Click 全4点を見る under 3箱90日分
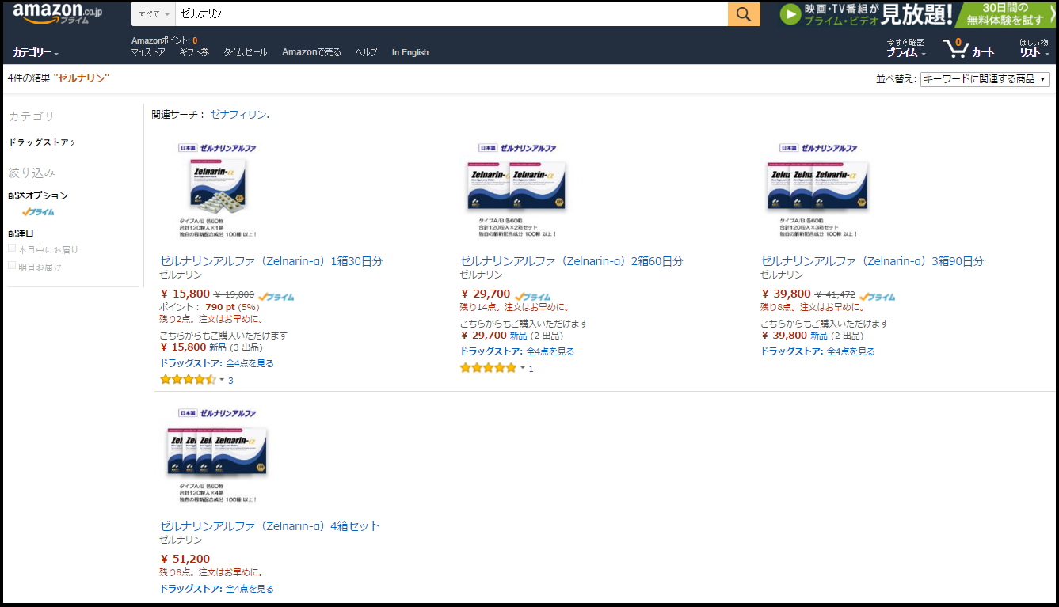This screenshot has width=1059, height=607. pyautogui.click(x=851, y=351)
